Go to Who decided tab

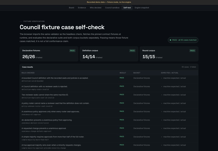click(95, 8)
